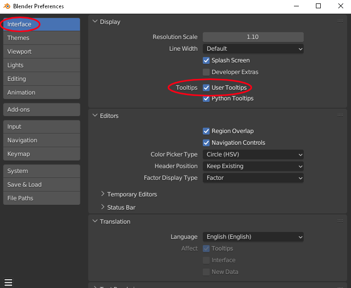Maximize the Blender Preferences window
Image resolution: width=351 pixels, height=288 pixels.
click(318, 6)
